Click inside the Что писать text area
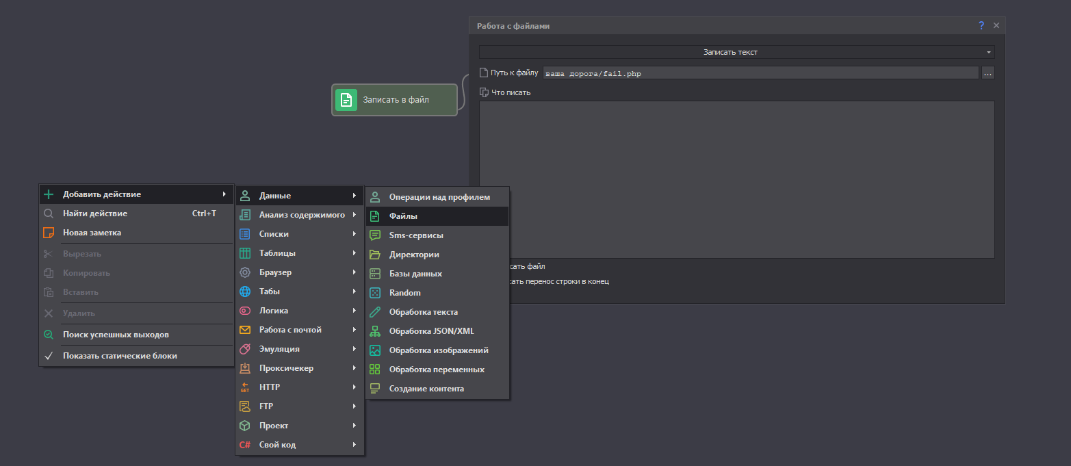 736,179
